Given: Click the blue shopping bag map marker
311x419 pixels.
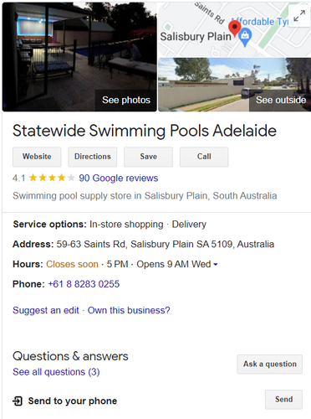Looking at the screenshot, I should pos(245,38).
